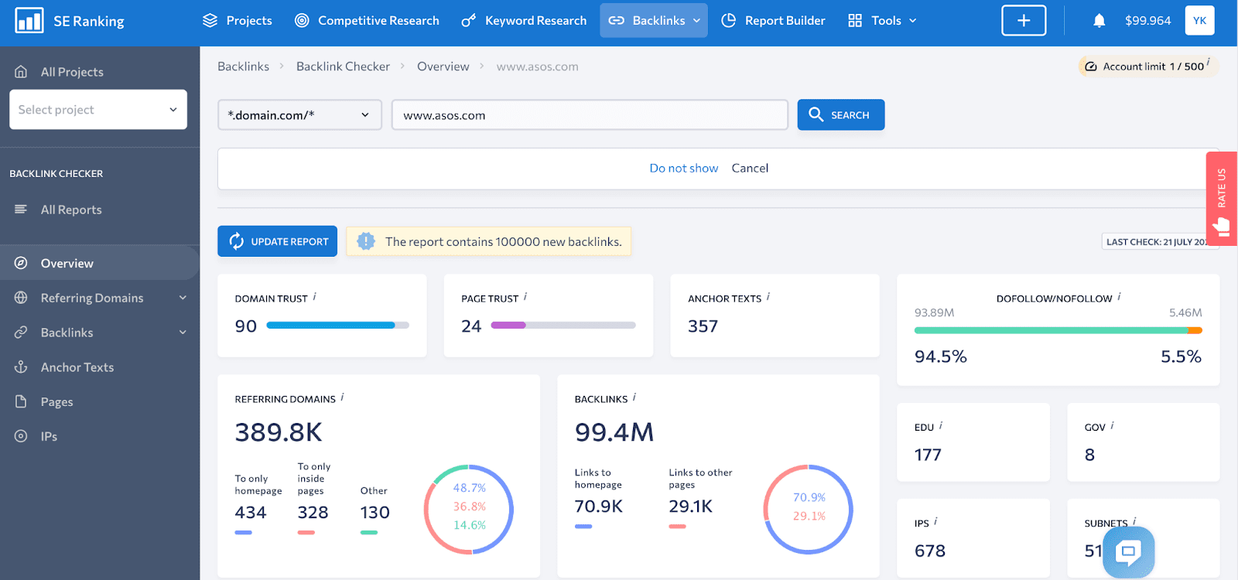Open the live chat widget
This screenshot has width=1238, height=580.
pyautogui.click(x=1128, y=551)
